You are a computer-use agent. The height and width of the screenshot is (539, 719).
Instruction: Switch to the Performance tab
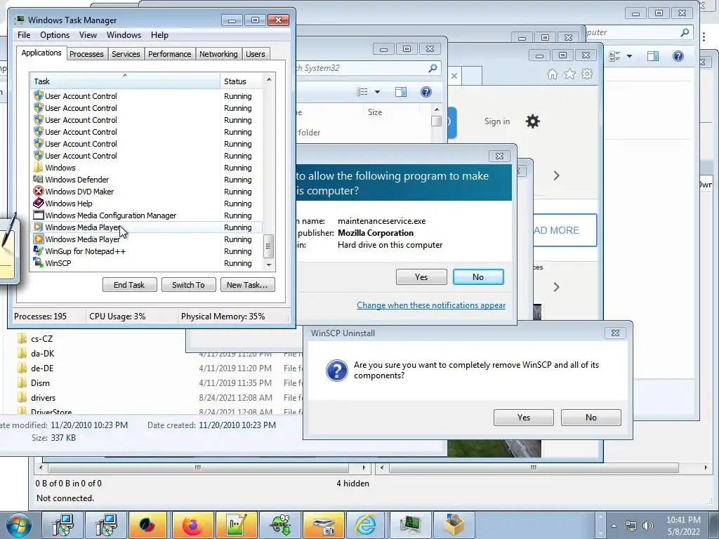[170, 54]
